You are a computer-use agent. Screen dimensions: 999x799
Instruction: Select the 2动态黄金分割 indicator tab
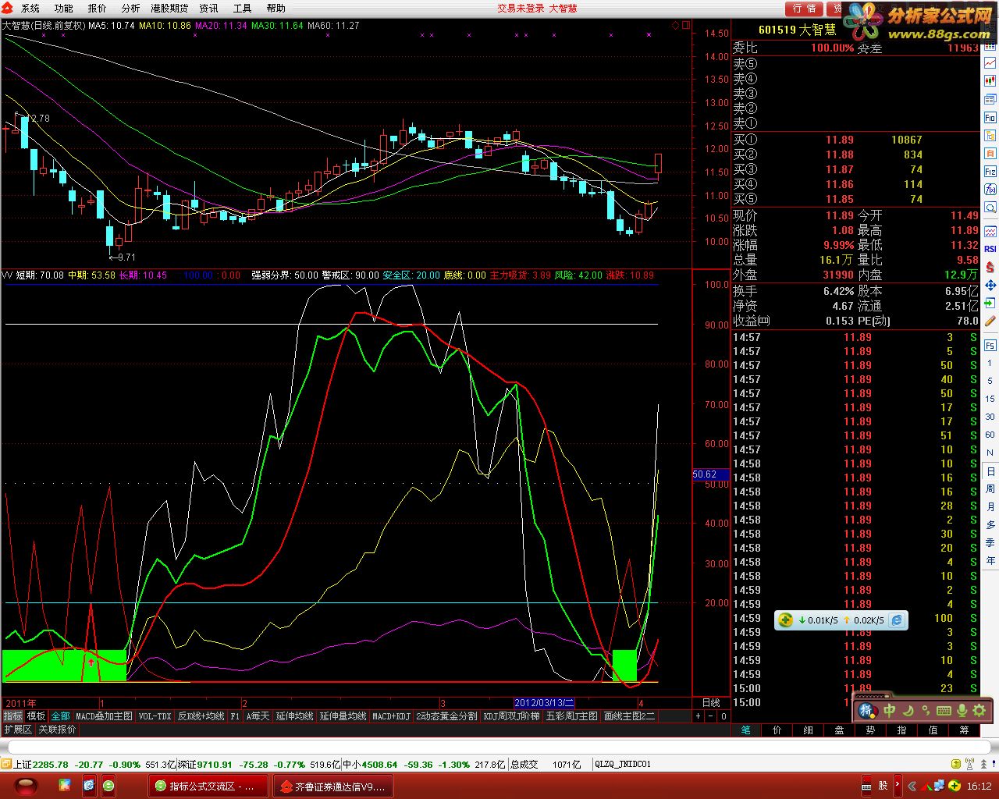(446, 716)
